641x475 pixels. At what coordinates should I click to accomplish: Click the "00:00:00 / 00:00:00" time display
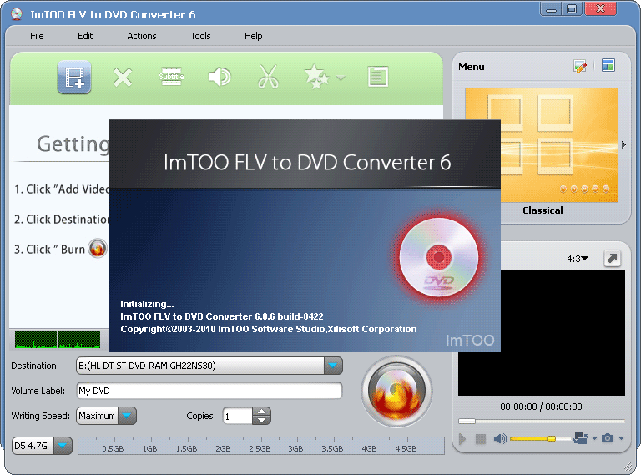[541, 407]
